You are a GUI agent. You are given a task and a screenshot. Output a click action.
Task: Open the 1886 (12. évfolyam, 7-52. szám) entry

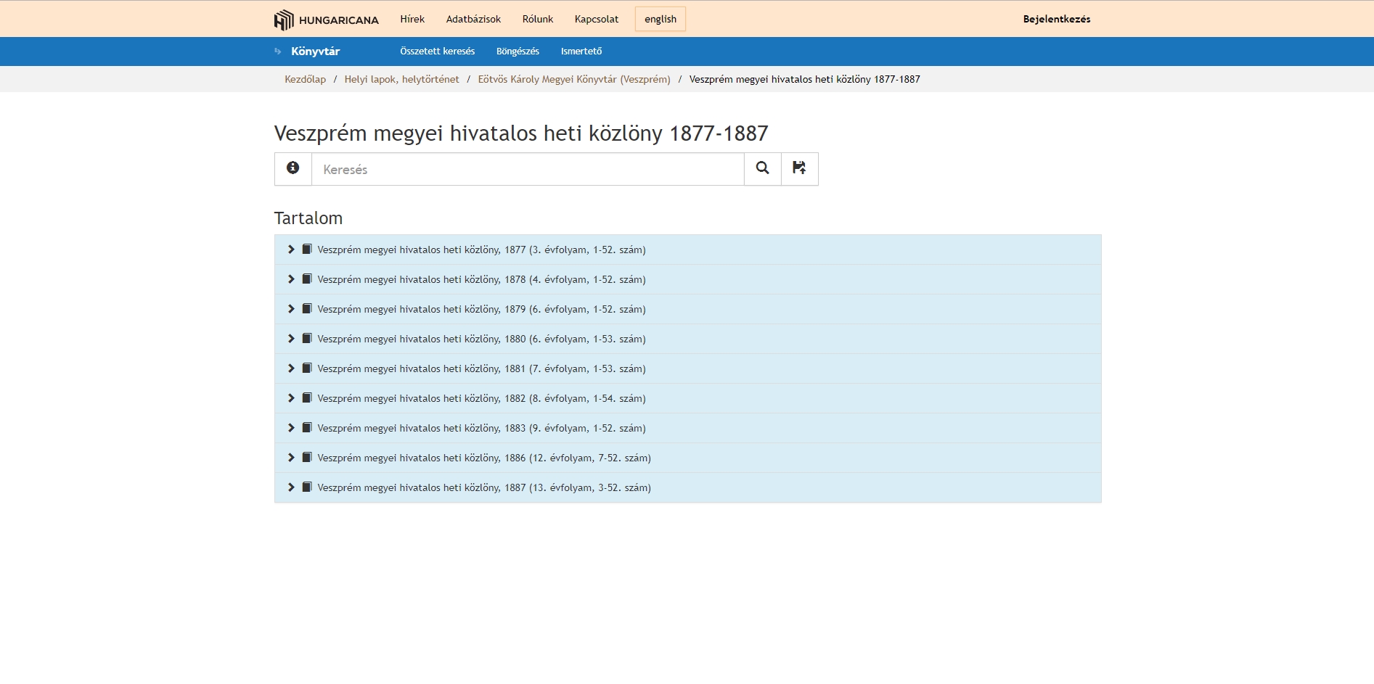(x=484, y=458)
